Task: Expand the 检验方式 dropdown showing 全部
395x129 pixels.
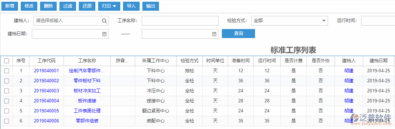Action: [x=290, y=21]
